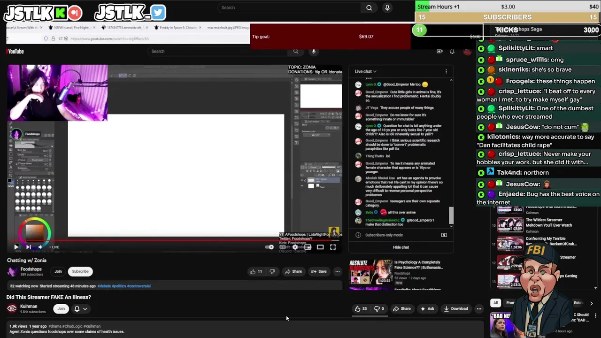601x338 pixels.
Task: Open the Foodshops channel avatar
Action: (12, 271)
